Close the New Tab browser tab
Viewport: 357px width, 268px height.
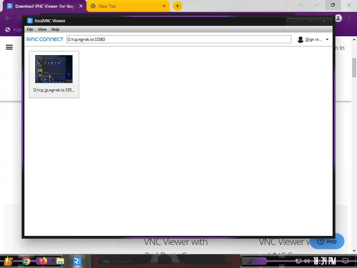coord(164,6)
